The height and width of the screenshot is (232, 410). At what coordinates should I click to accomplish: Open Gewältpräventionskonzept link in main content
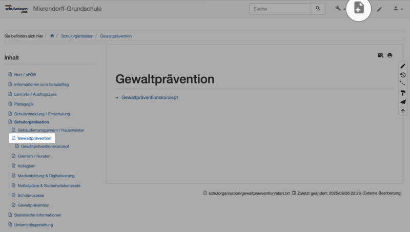click(150, 97)
